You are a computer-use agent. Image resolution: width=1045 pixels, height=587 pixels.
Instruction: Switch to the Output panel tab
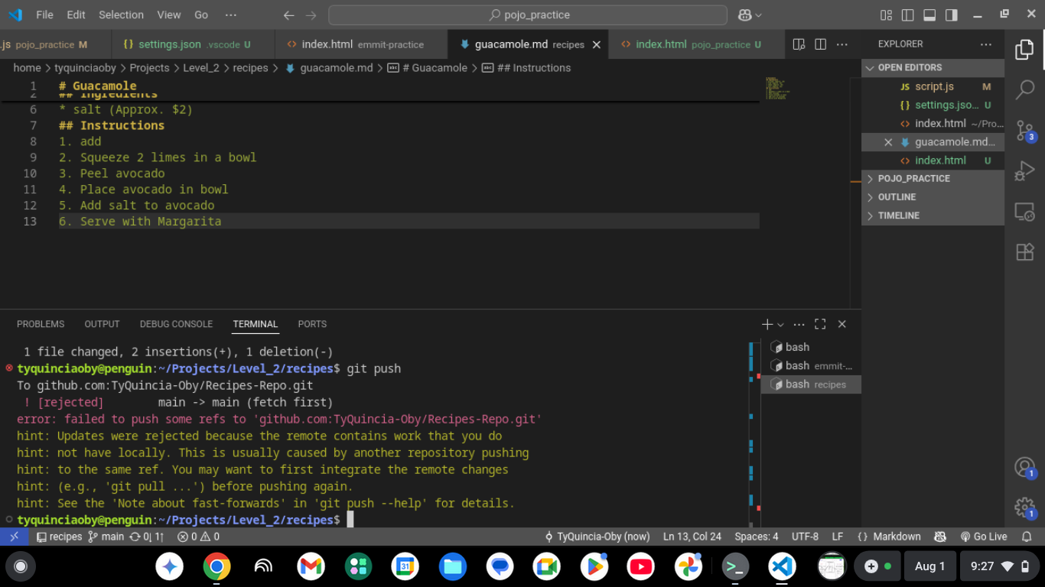(x=102, y=324)
